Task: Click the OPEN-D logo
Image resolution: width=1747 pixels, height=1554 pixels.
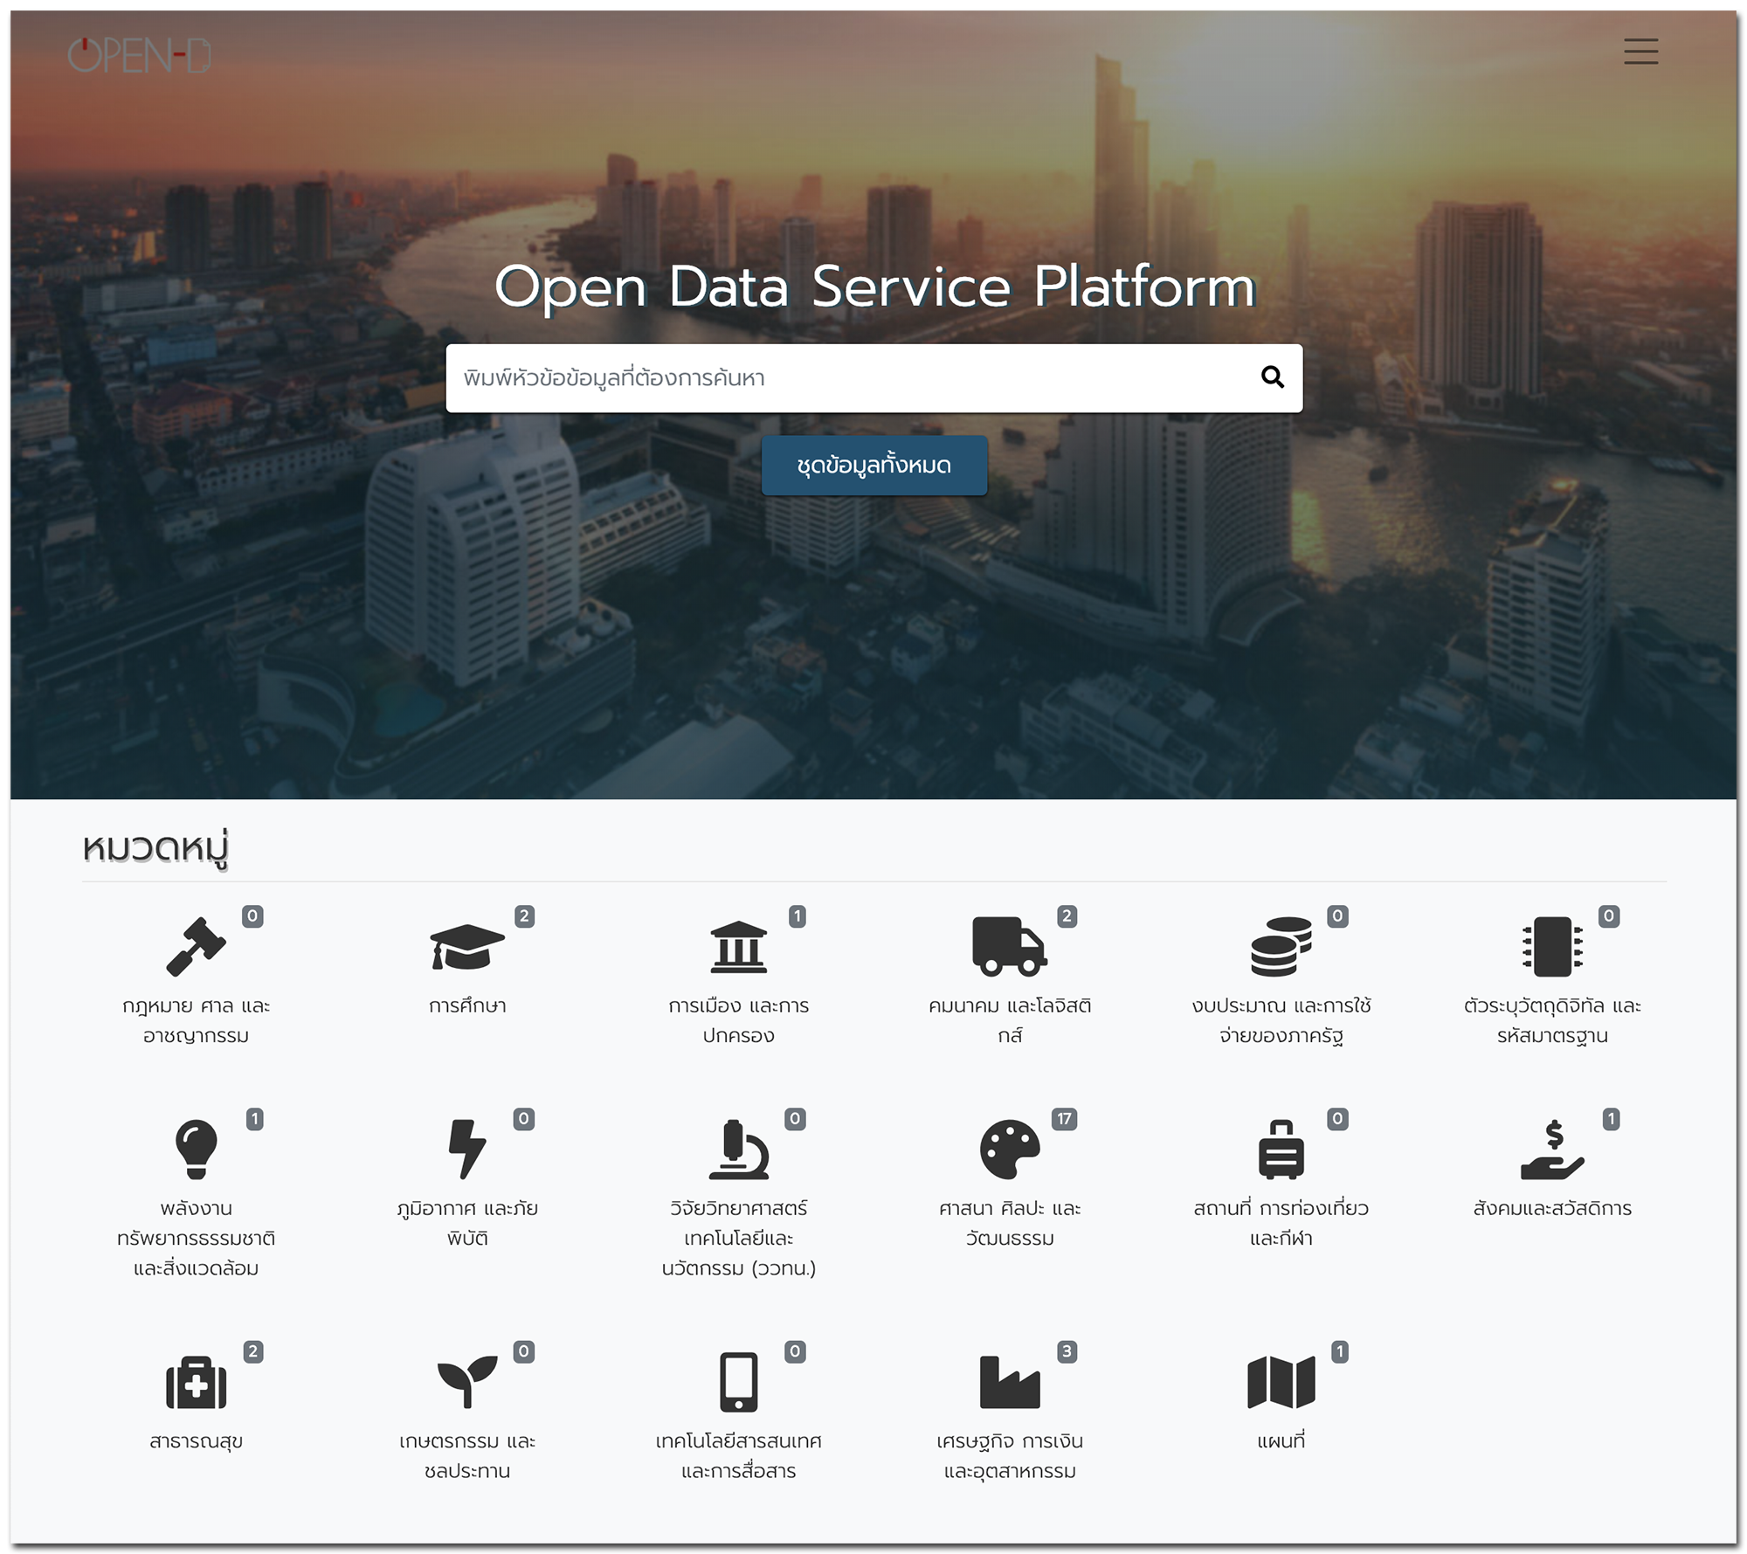Action: click(x=140, y=56)
